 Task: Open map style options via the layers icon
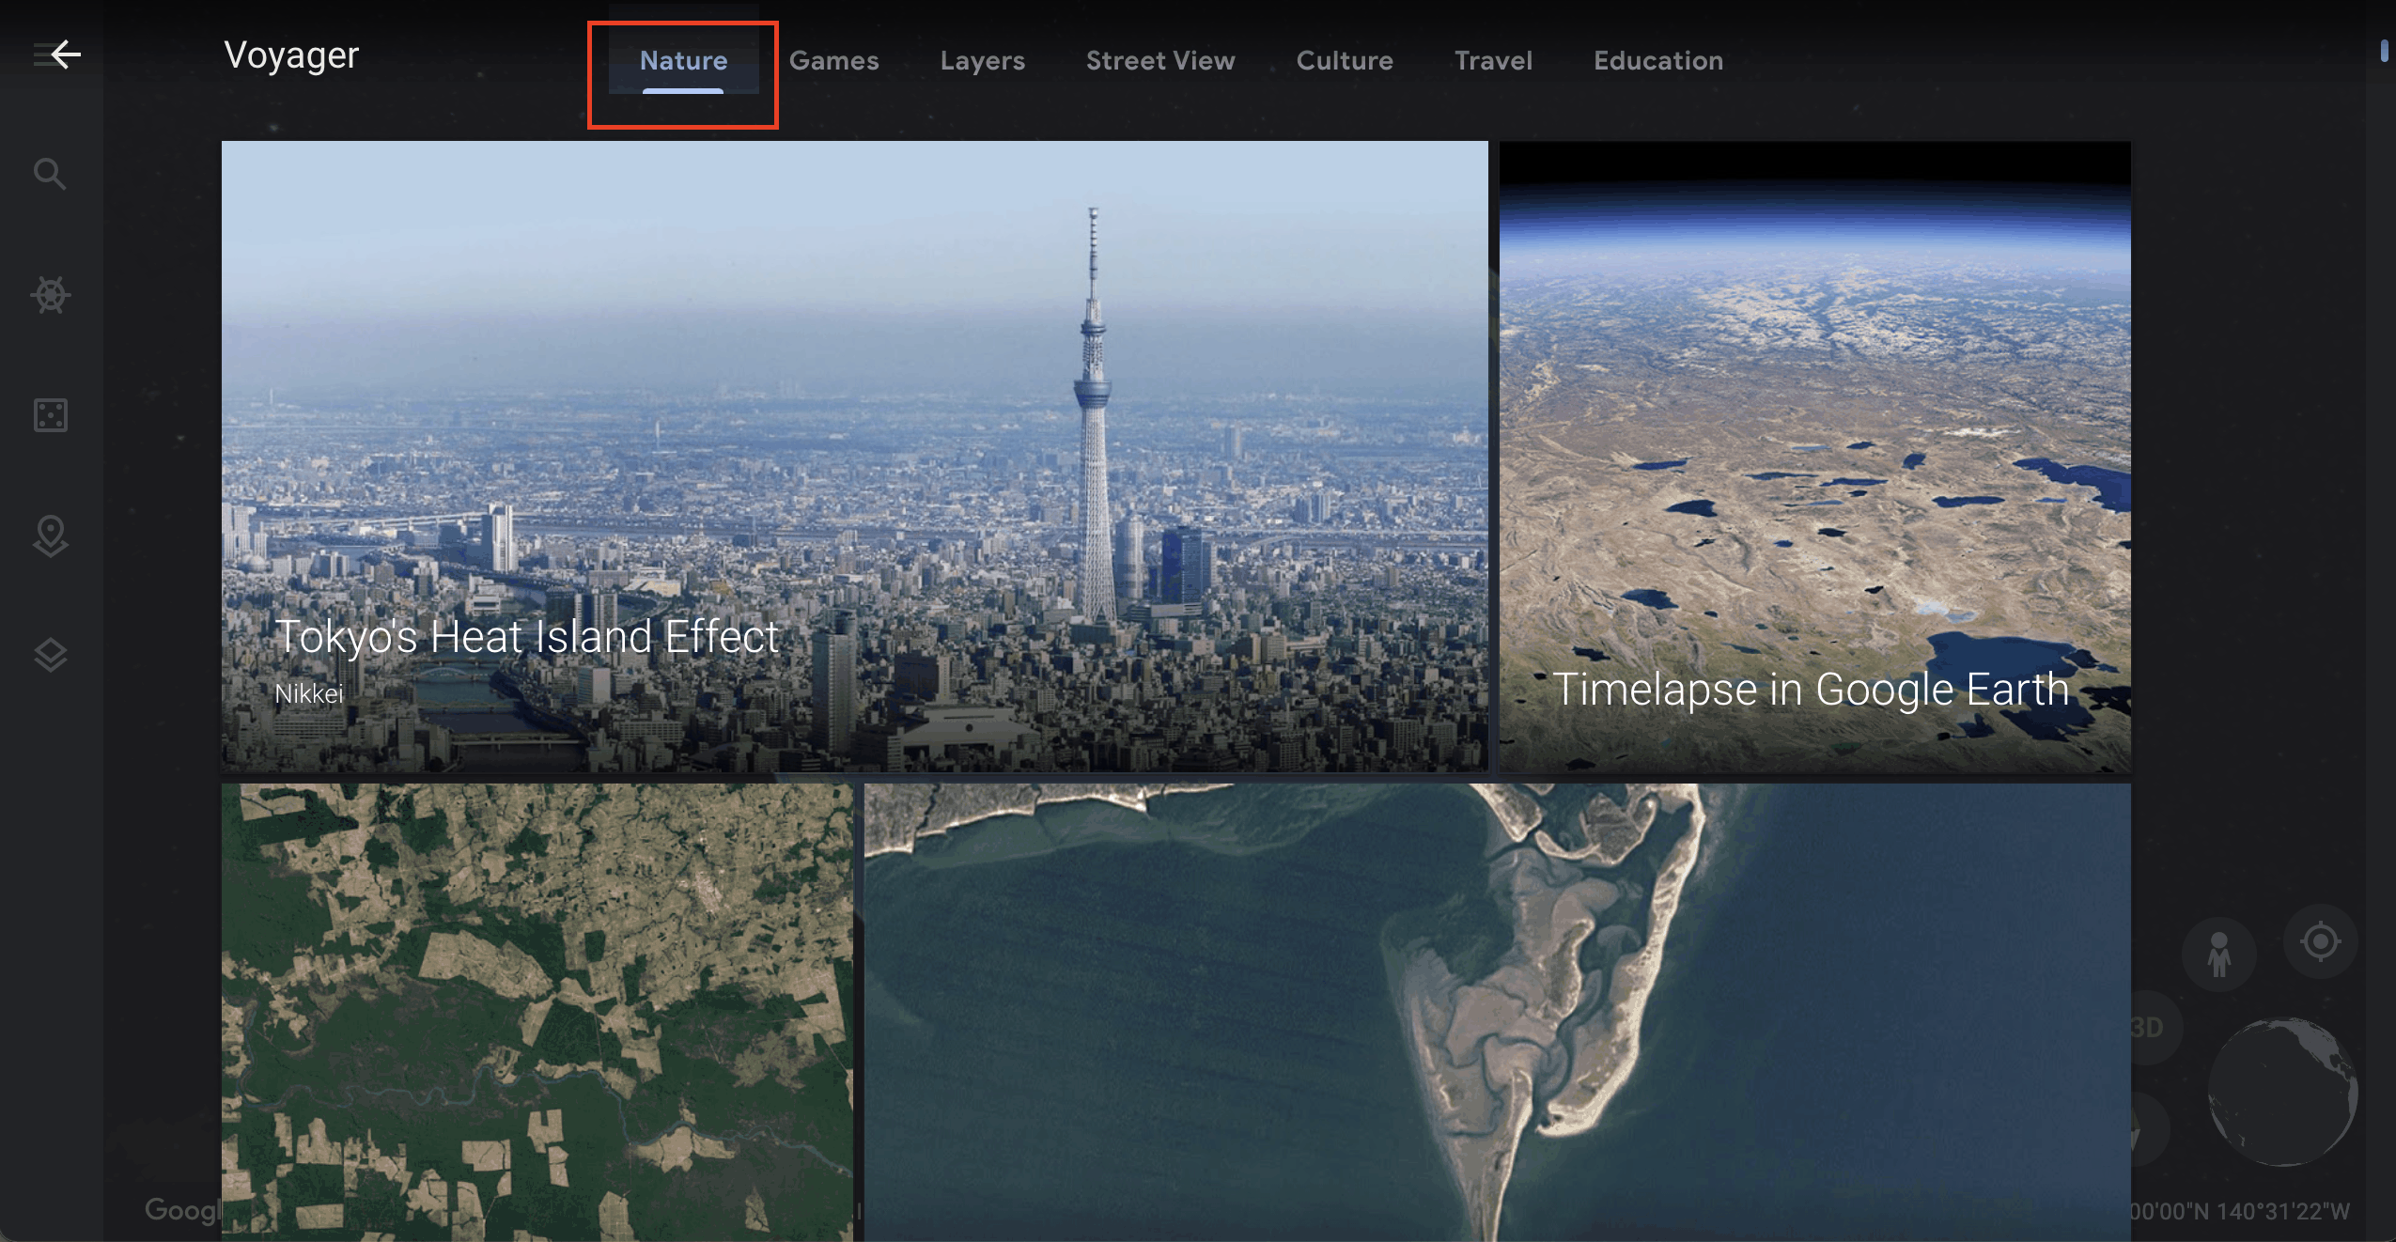[x=50, y=655]
